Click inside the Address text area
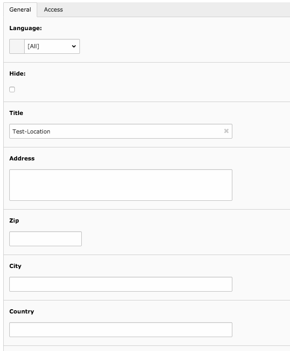The height and width of the screenshot is (351, 290). [120, 185]
